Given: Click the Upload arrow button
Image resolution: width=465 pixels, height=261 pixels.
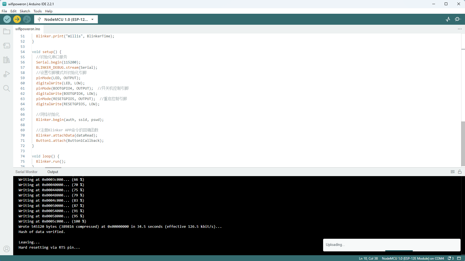Looking at the screenshot, I should click(17, 19).
